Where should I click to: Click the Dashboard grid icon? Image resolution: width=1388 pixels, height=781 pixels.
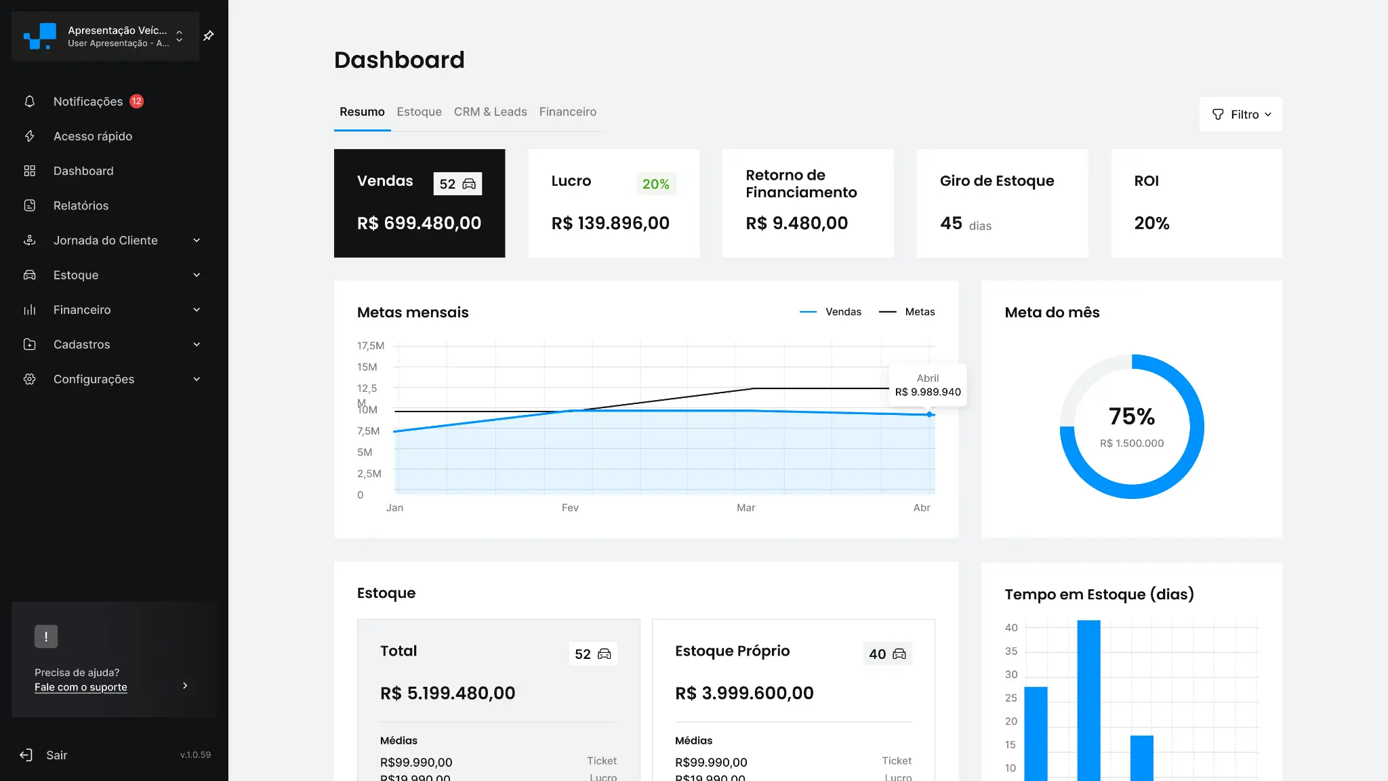coord(30,171)
